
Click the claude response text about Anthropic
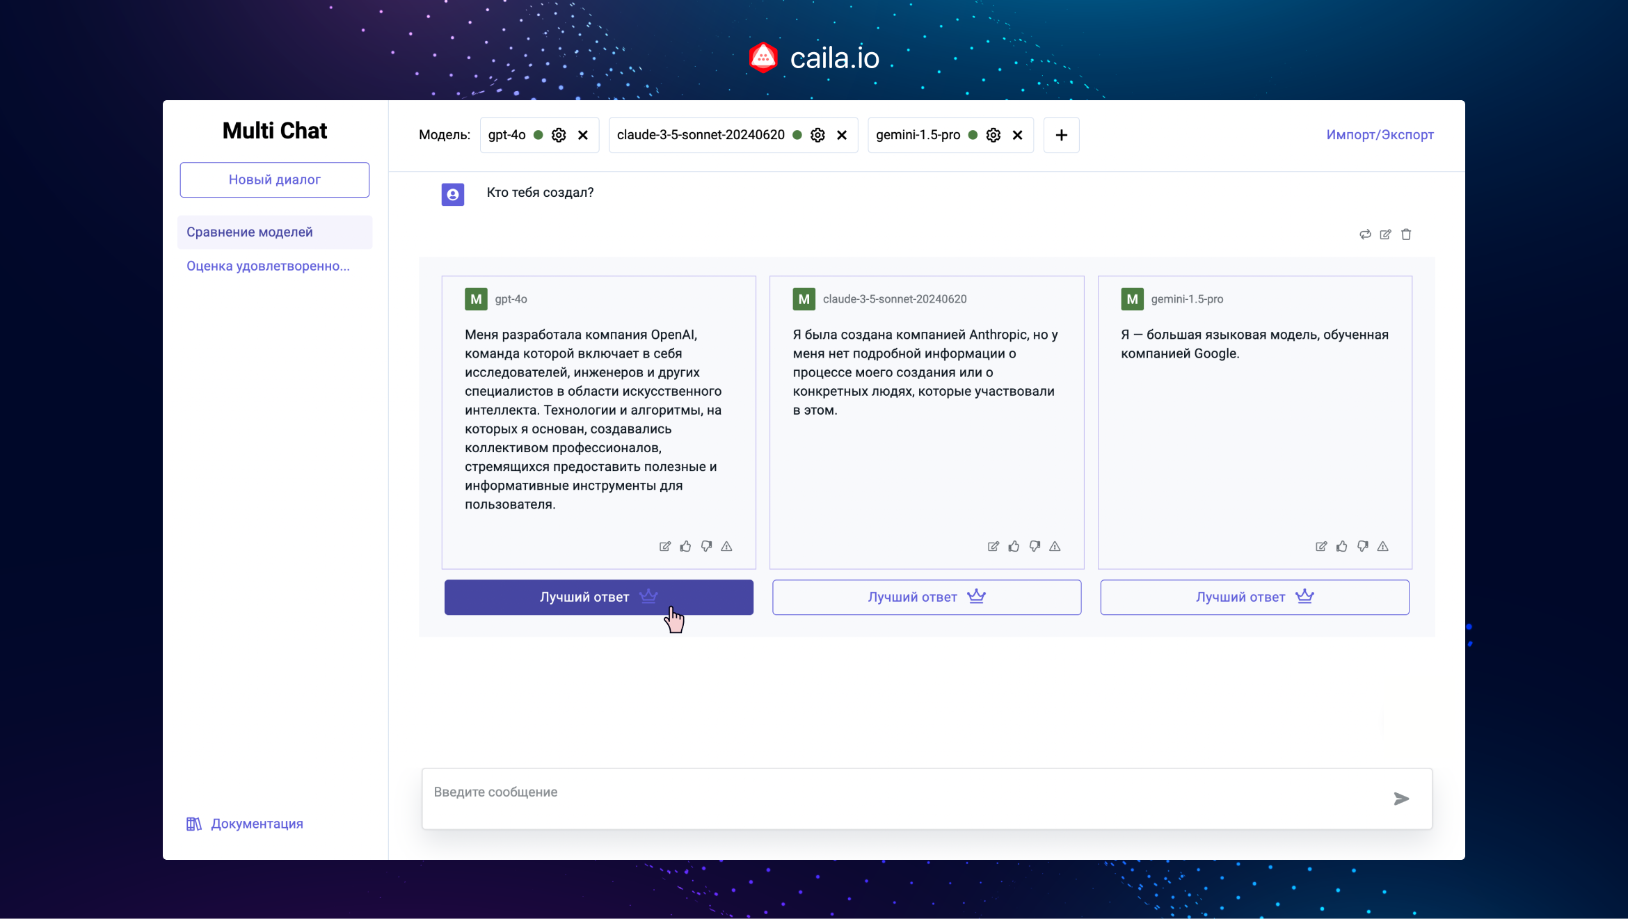coord(925,372)
